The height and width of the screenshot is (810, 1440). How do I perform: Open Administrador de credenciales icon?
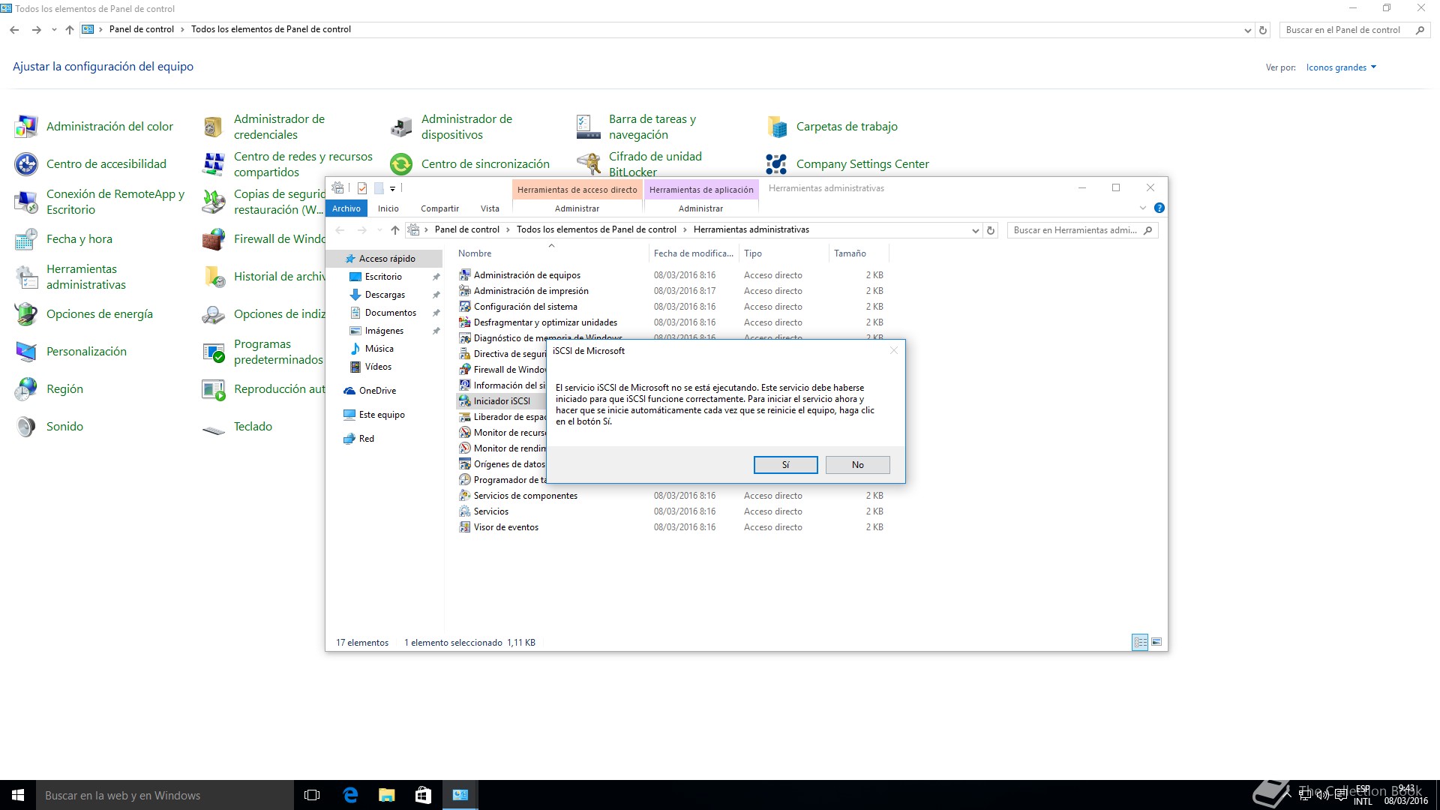pos(214,127)
